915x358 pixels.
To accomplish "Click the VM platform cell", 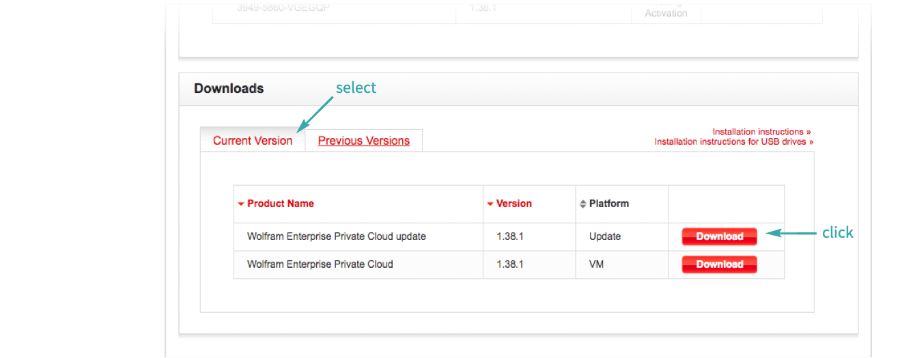I will point(597,264).
